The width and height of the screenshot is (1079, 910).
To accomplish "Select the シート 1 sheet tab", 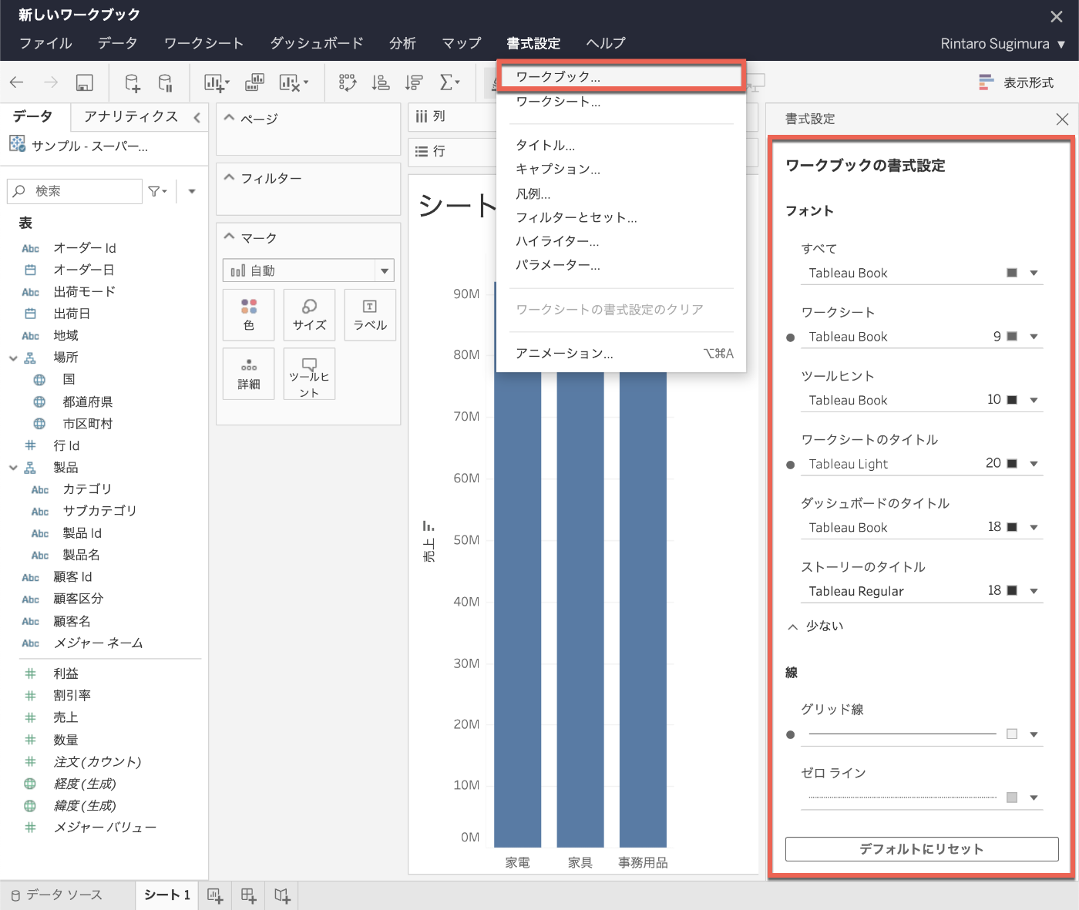I will (166, 895).
